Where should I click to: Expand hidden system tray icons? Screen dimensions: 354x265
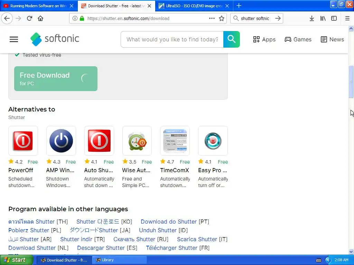click(328, 260)
